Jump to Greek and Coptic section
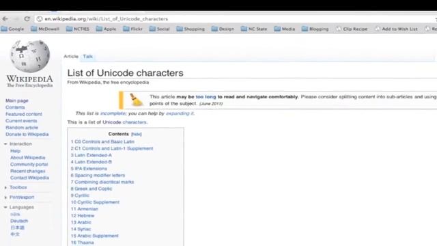This screenshot has width=437, height=246. (91, 189)
